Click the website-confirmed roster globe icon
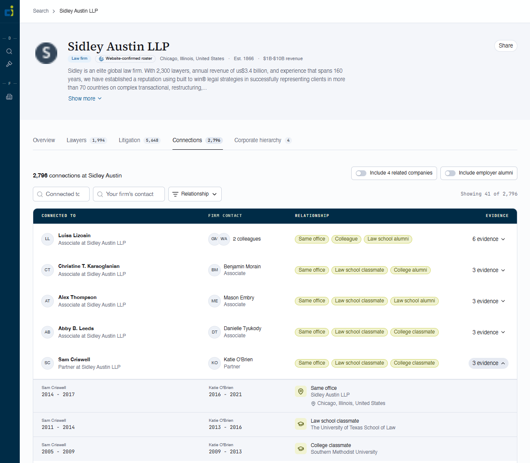This screenshot has height=463, width=530. [101, 59]
